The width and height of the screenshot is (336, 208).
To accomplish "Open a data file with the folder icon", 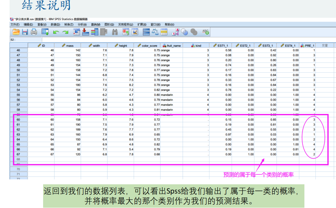I will [x=16, y=32].
